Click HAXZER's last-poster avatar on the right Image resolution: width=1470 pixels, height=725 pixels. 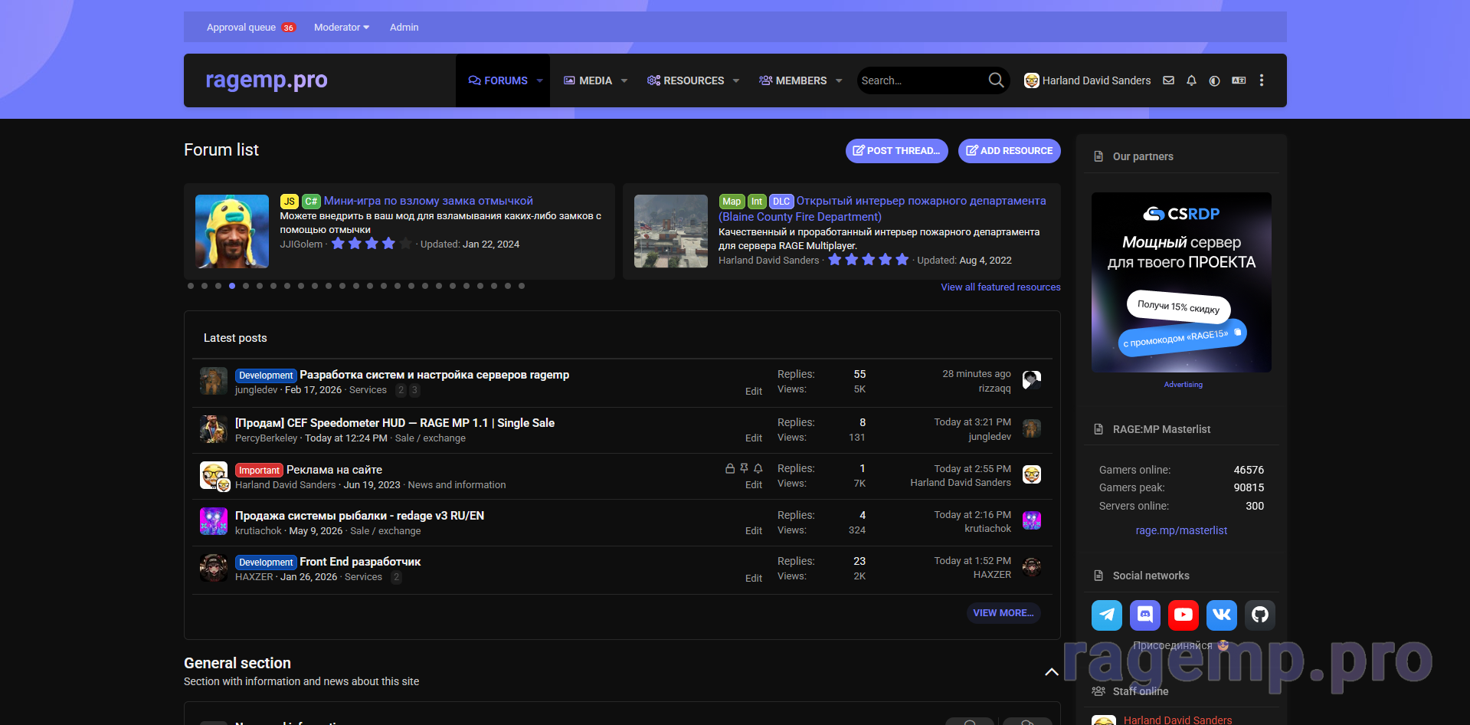point(1032,566)
